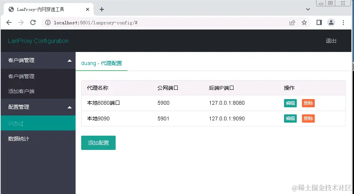The image size is (354, 194).
Task: Select the duang - 代理配置 tab
Action: pos(101,63)
